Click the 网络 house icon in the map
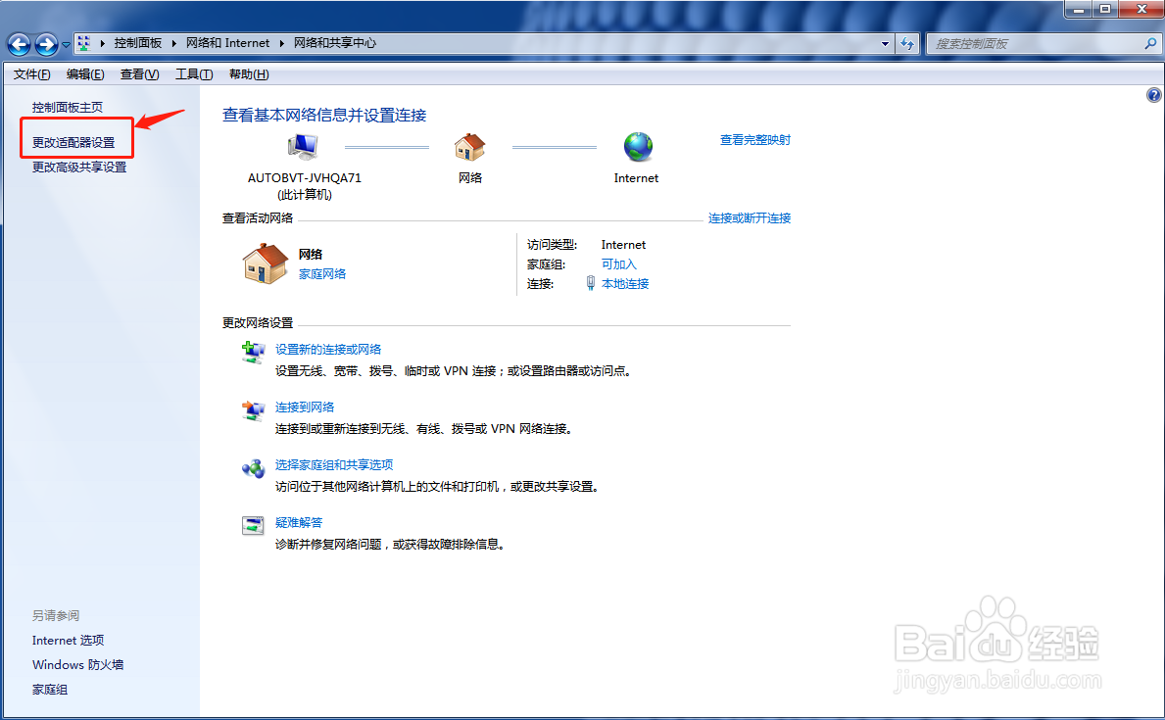Image resolution: width=1165 pixels, height=720 pixels. [x=469, y=145]
